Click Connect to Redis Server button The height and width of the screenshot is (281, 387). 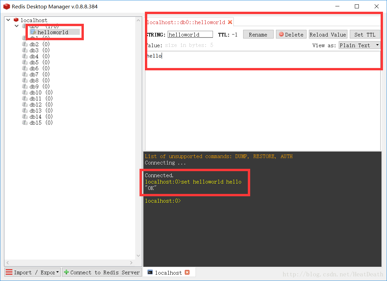point(102,272)
